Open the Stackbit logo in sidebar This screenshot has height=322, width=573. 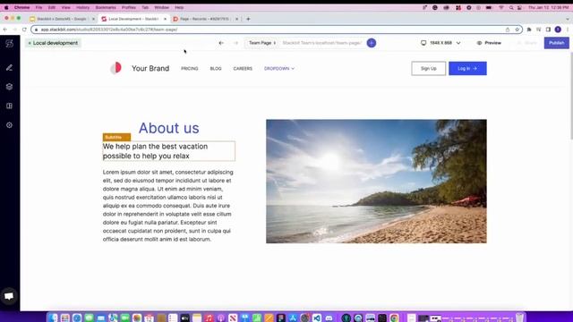10,44
